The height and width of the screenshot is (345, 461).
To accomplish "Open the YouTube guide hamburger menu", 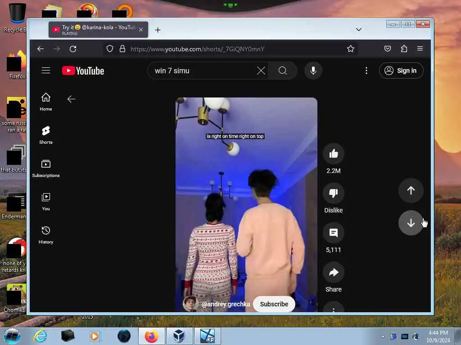I will [46, 71].
